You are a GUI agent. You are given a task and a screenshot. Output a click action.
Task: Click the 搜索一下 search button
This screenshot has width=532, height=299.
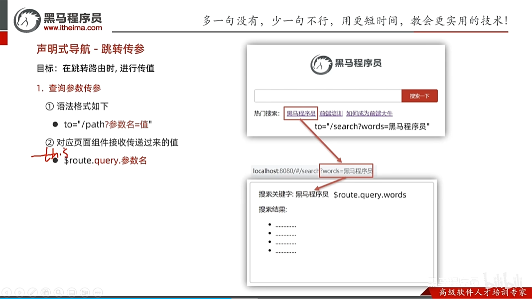(419, 96)
